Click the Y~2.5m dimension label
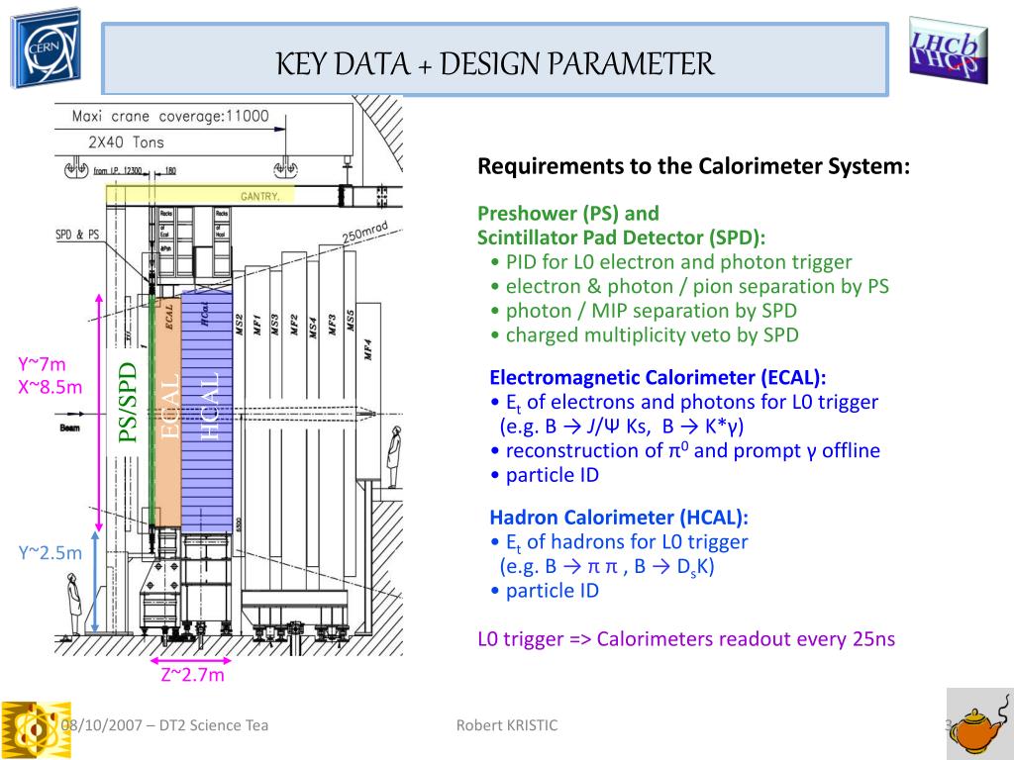 (x=51, y=553)
